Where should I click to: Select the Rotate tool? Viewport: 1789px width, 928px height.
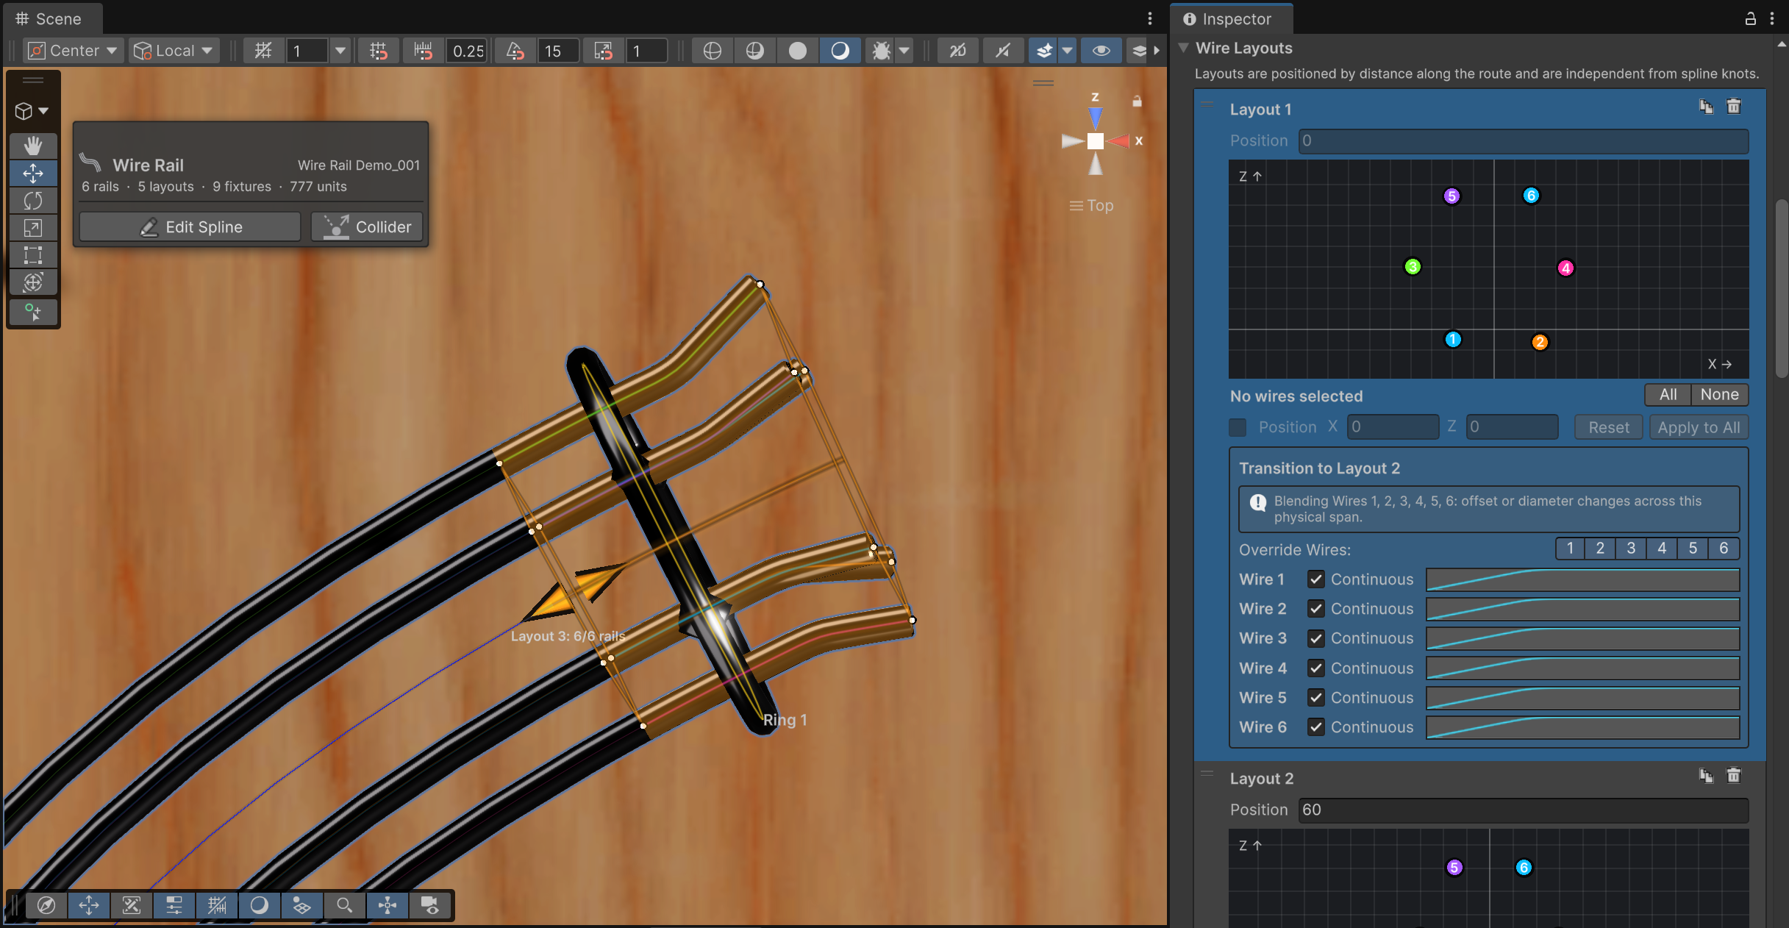pyautogui.click(x=33, y=201)
